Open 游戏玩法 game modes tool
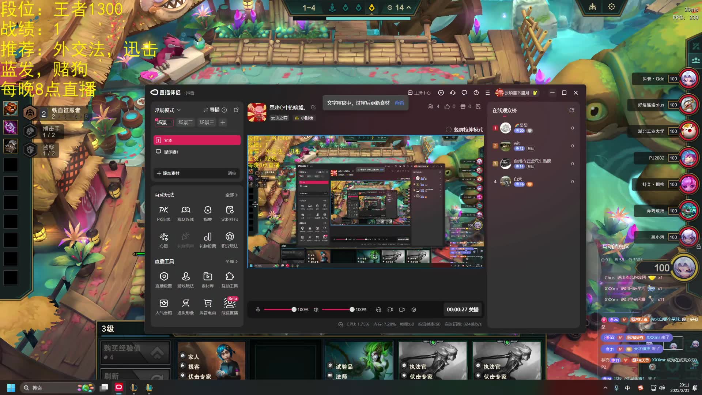Screen dimensions: 702x395 tap(185, 280)
